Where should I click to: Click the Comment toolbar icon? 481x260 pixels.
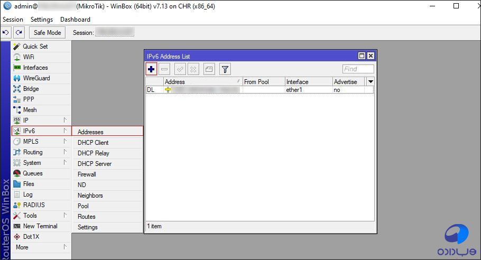(x=209, y=69)
